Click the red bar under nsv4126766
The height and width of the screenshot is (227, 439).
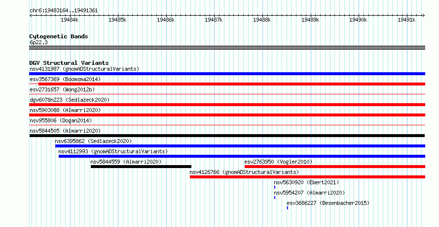(x=307, y=177)
